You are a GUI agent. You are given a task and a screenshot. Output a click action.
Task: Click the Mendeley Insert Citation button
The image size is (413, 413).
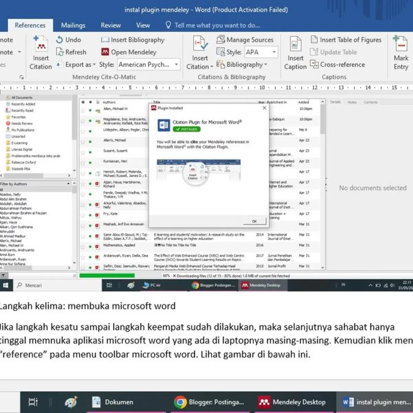pyautogui.click(x=41, y=53)
